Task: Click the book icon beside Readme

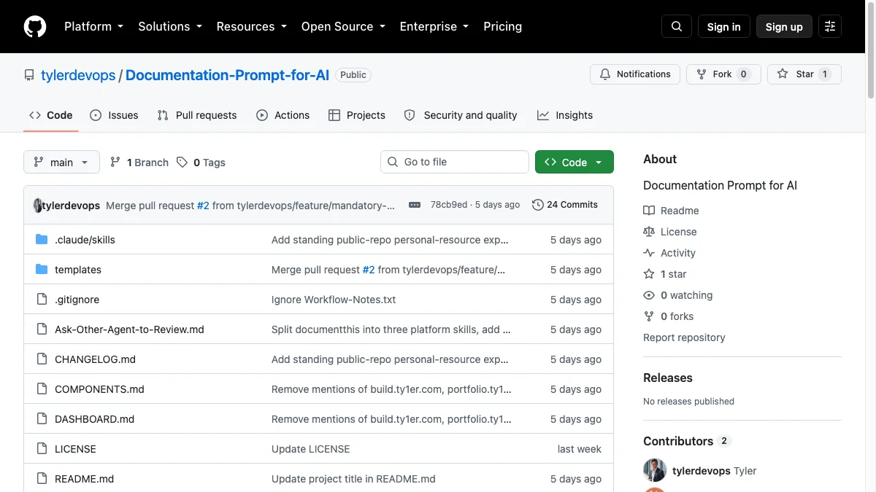Action: [649, 211]
